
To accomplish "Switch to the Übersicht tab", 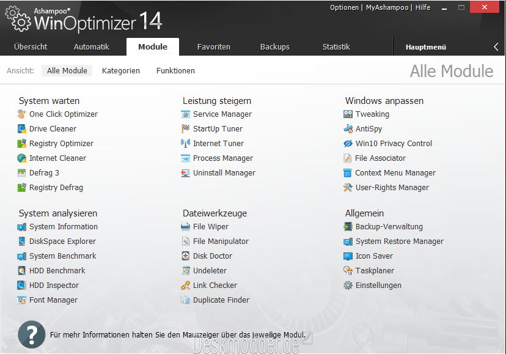I will (31, 47).
